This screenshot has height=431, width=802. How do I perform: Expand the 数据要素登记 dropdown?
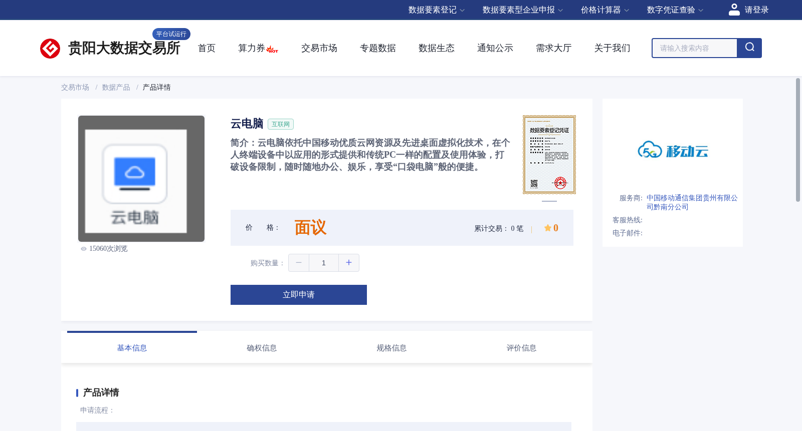[x=437, y=10]
